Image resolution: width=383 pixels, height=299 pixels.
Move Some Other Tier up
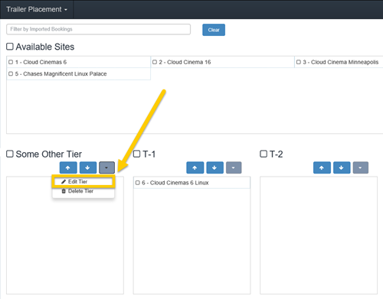coord(68,167)
